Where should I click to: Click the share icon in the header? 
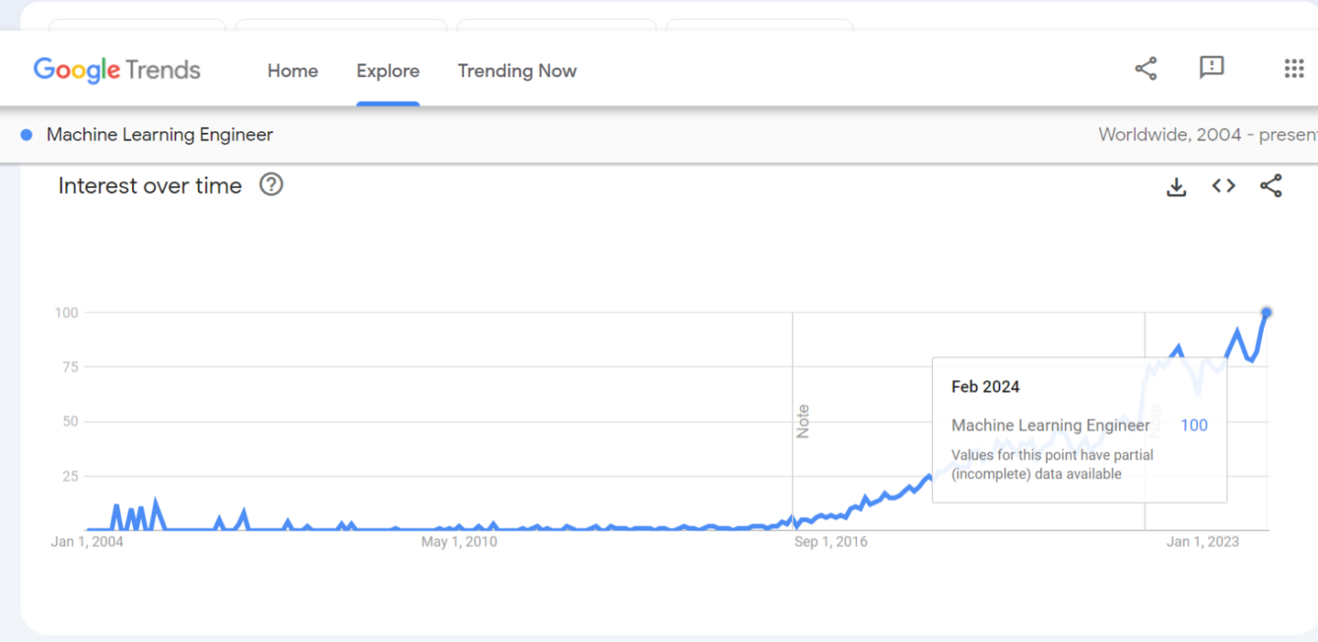click(1146, 69)
